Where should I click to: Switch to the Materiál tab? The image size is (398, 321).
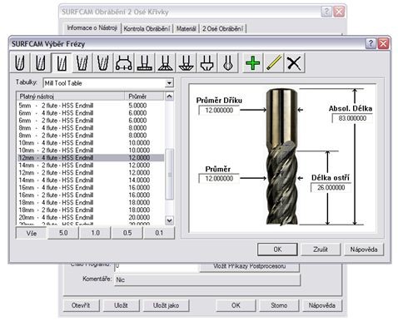pyautogui.click(x=186, y=28)
